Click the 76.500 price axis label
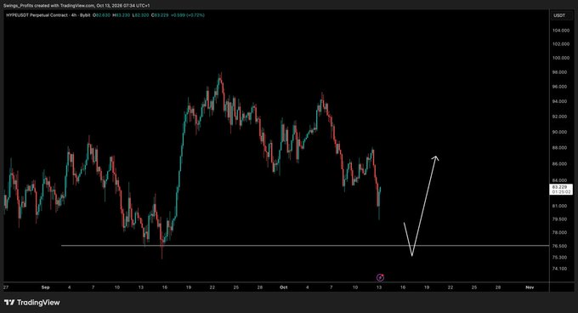This screenshot has height=313, width=578. tap(559, 246)
